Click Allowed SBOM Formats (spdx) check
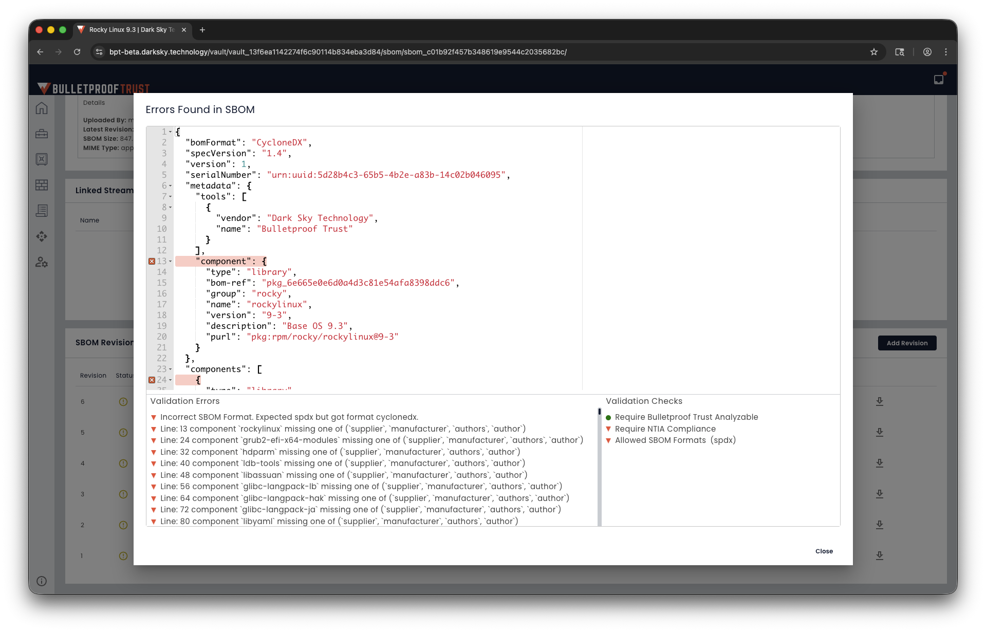This screenshot has height=632, width=986. (x=675, y=440)
